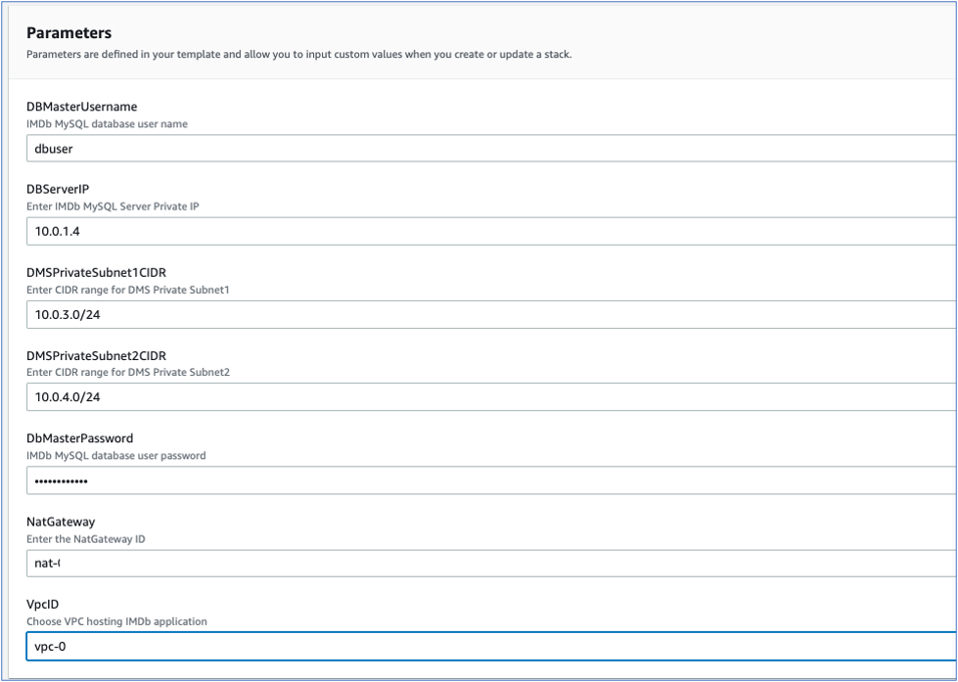This screenshot has height=682, width=958.
Task: Click the DMSPrivateSubnet2CIDR input box
Action: tap(391, 397)
